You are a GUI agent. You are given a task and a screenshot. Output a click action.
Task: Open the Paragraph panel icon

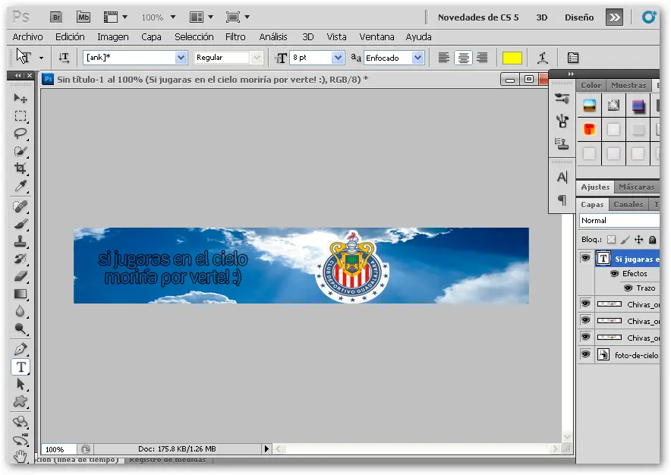tap(562, 200)
